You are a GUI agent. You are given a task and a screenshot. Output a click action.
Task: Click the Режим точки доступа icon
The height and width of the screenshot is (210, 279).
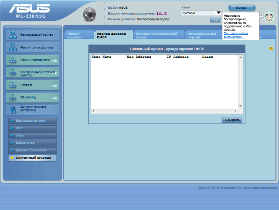tap(13, 47)
